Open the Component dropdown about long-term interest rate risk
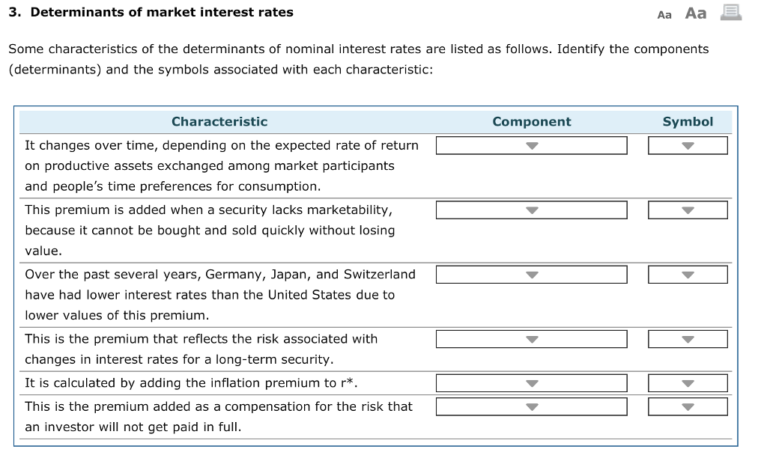Image resolution: width=767 pixels, height=464 pixels. pos(531,339)
